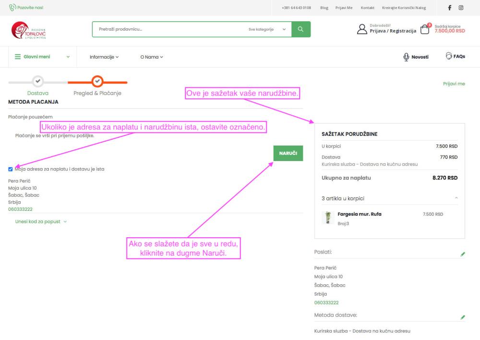The width and height of the screenshot is (480, 340).
Task: Uncheck same billing and delivery address checkbox
Action: click(x=11, y=169)
